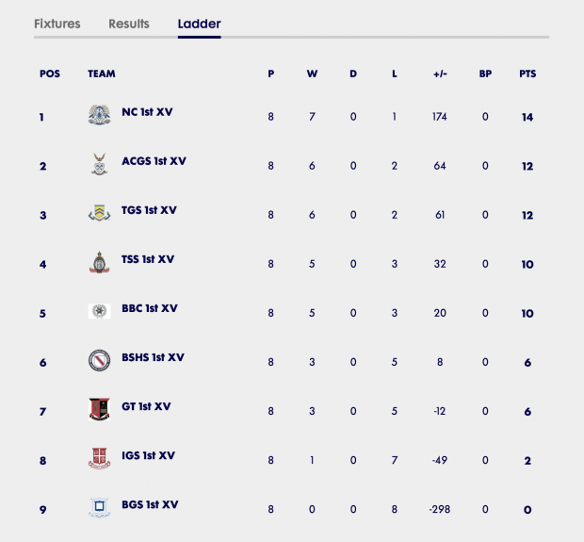Click the BSHS 1st XV round badge
584x542 pixels.
click(100, 360)
